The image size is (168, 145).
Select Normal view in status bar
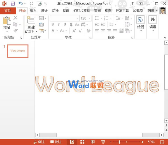coord(72,142)
